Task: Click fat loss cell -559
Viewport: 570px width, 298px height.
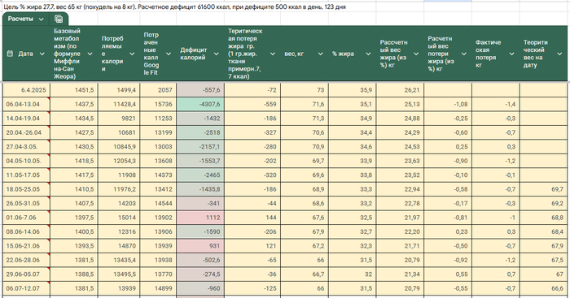Action: (252, 104)
